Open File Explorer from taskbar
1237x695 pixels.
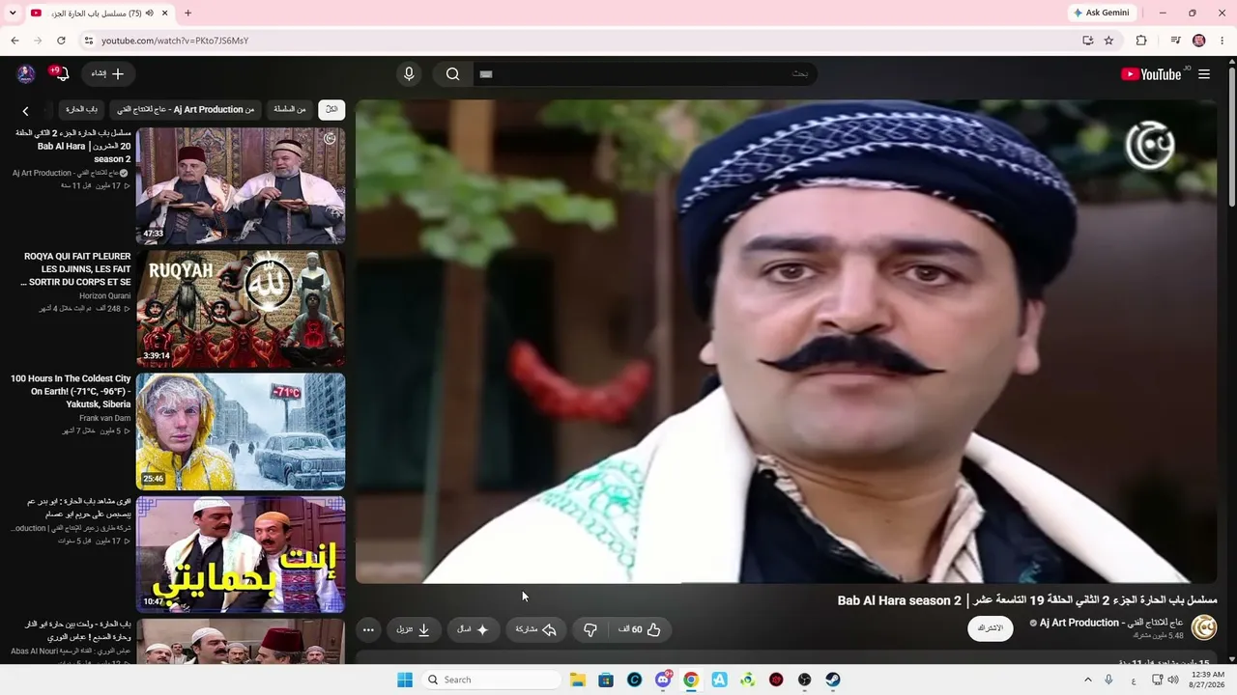578,680
